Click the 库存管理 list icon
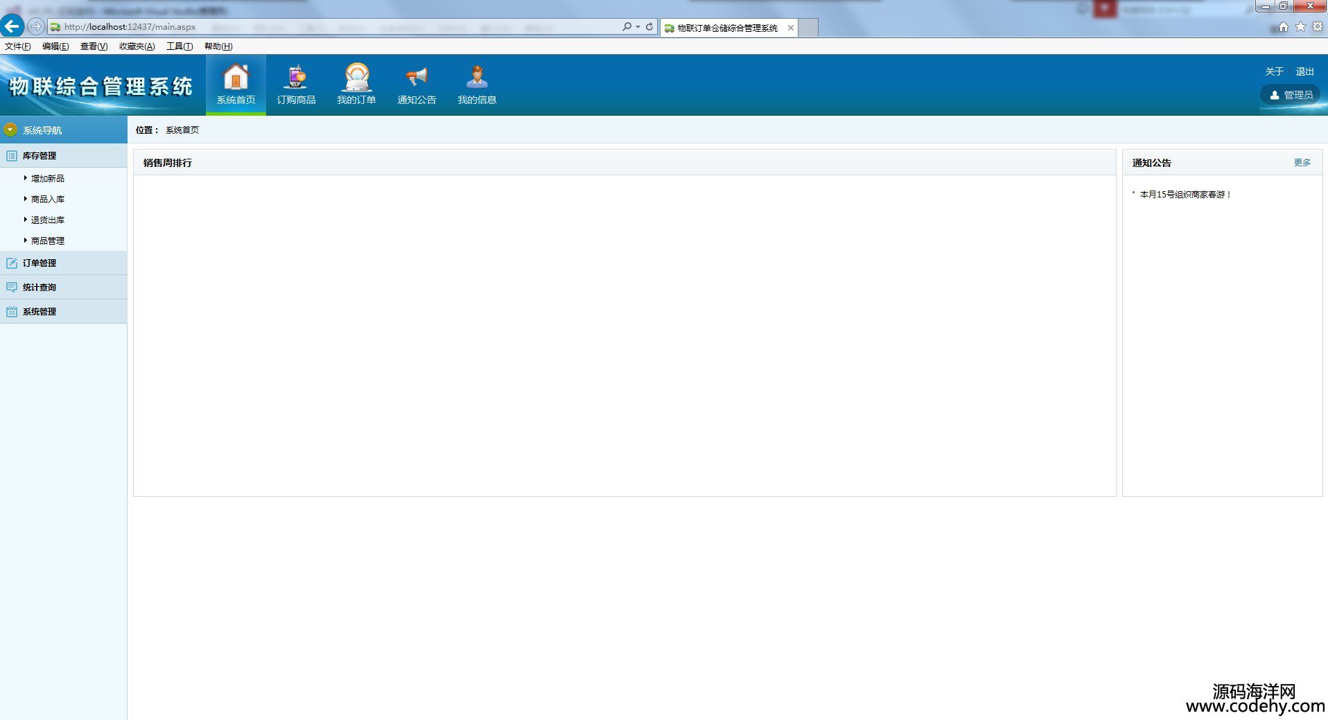The width and height of the screenshot is (1328, 720). coord(12,156)
